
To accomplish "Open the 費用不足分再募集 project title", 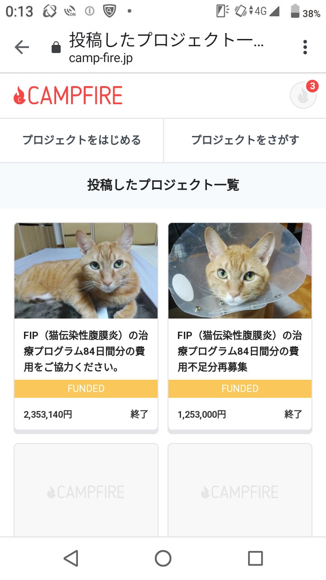I will [240, 351].
